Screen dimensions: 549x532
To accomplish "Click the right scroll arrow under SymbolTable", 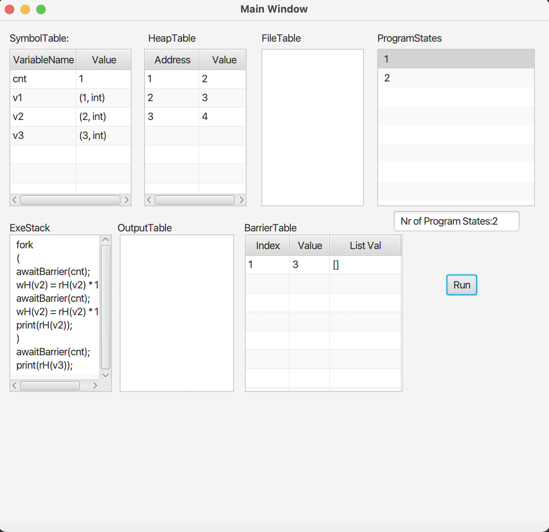I will (x=127, y=200).
